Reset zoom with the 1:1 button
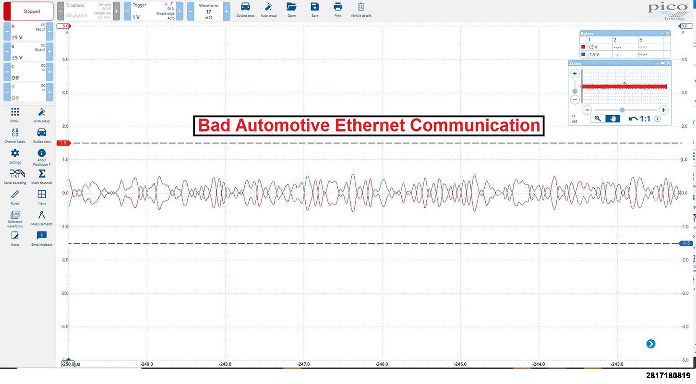696x384 pixels. (640, 119)
